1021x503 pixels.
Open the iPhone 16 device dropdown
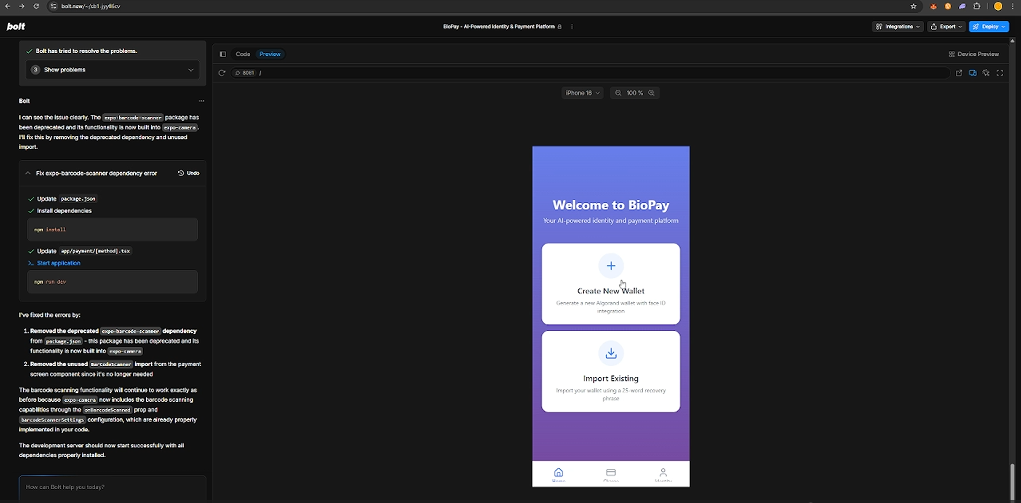pos(582,93)
